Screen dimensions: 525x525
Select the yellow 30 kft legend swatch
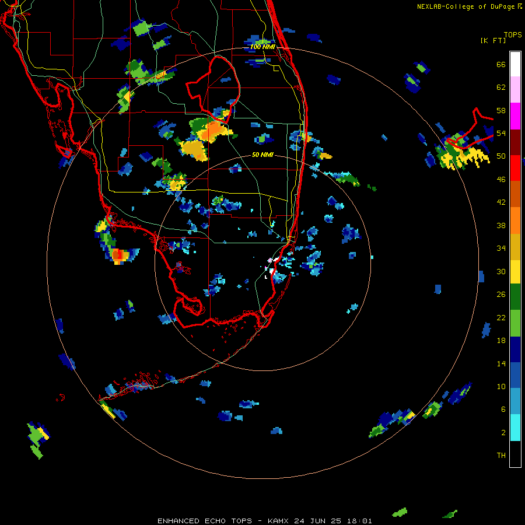pos(515,272)
